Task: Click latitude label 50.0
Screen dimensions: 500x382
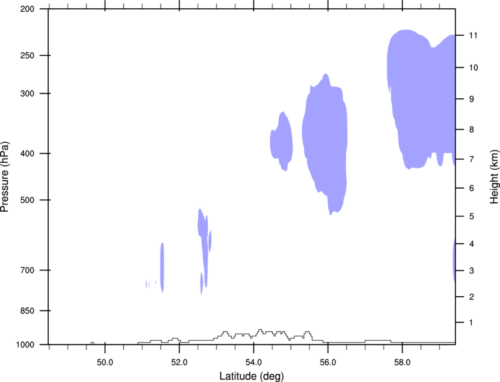Action: (x=105, y=363)
